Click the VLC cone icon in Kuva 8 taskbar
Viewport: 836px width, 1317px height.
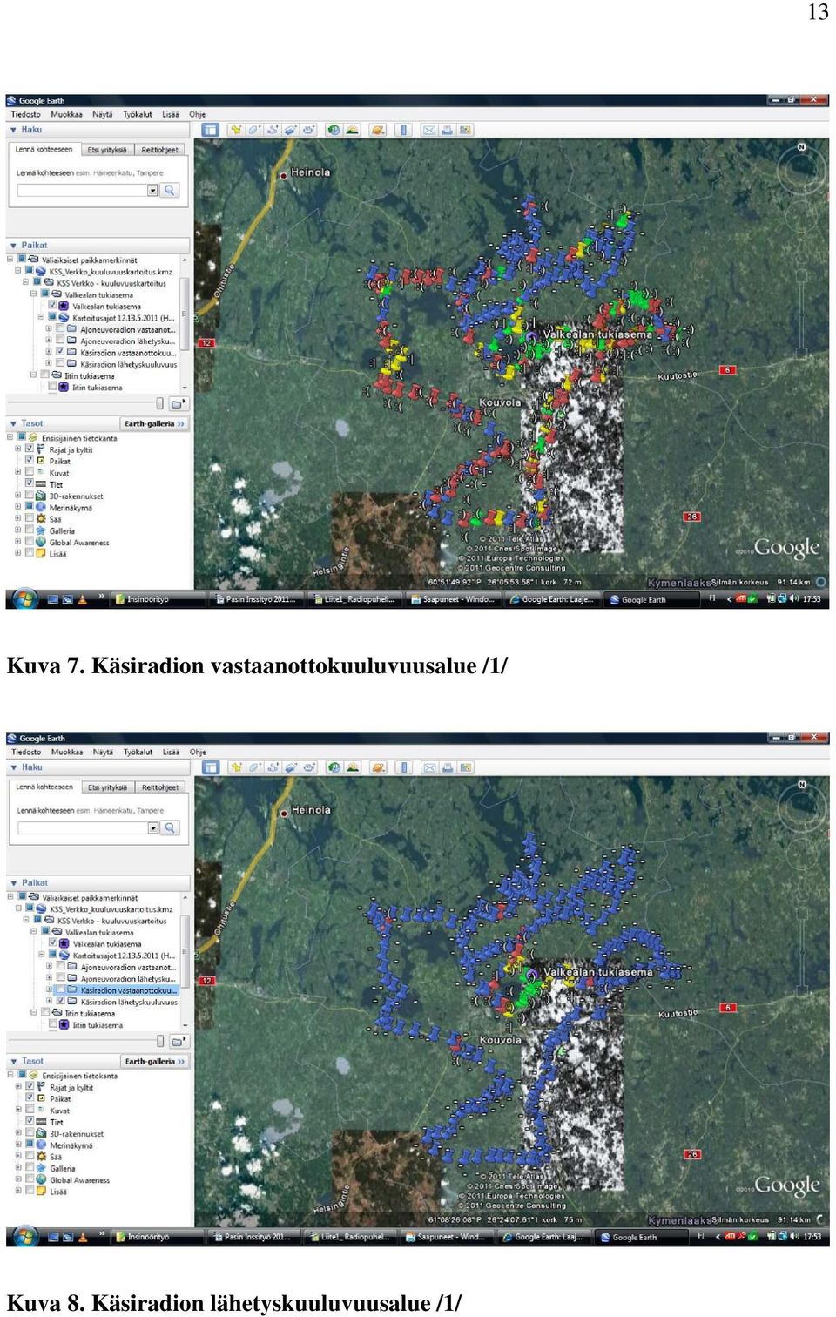pyautogui.click(x=83, y=1237)
